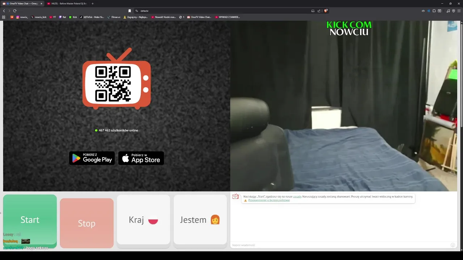This screenshot has width=463, height=260.
Task: Open the browser hamburger menu
Action: pyautogui.click(x=459, y=11)
